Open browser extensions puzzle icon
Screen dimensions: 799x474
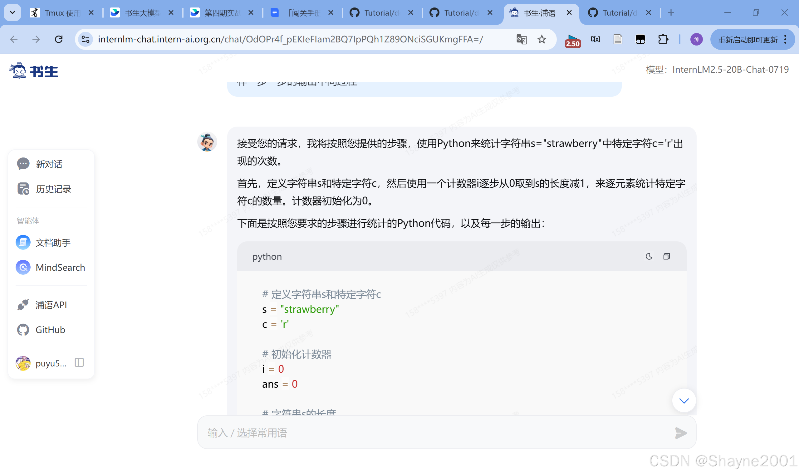click(x=663, y=39)
